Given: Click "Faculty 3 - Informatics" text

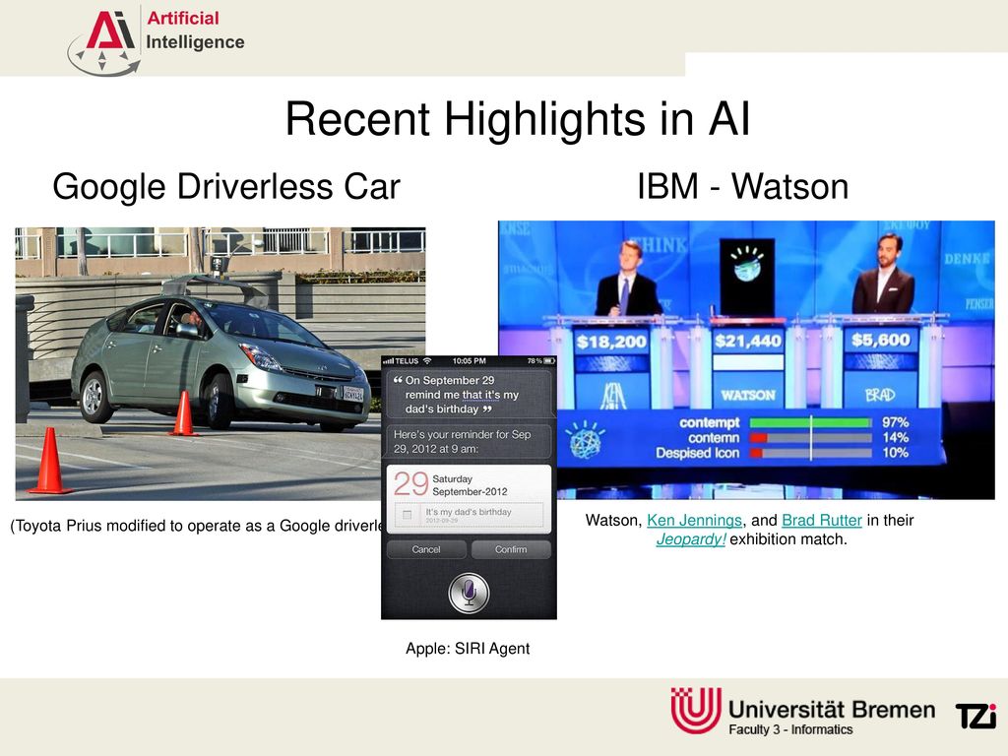Looking at the screenshot, I should point(790,729).
